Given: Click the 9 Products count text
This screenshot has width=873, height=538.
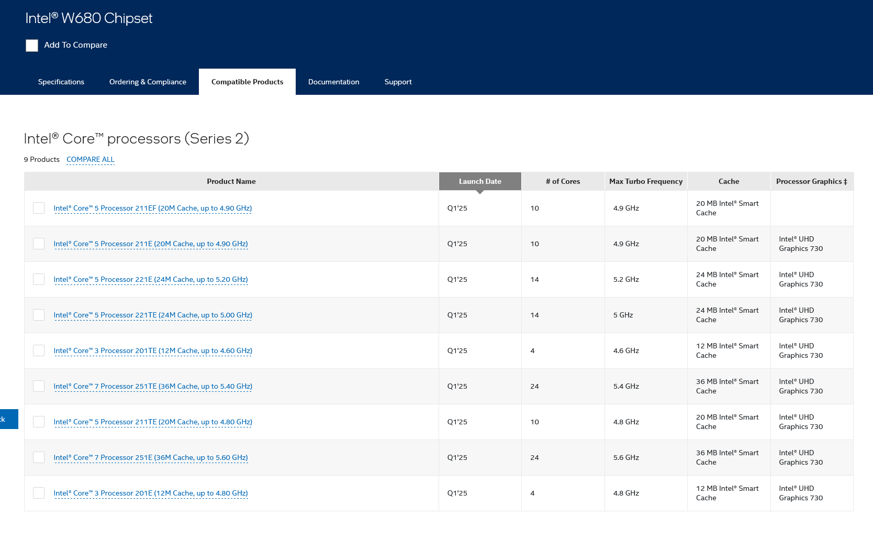Looking at the screenshot, I should click(42, 159).
